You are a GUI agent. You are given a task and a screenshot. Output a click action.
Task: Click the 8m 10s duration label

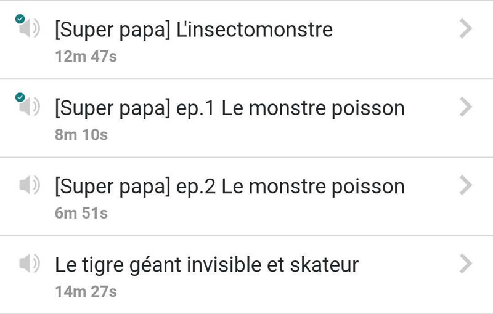(81, 135)
